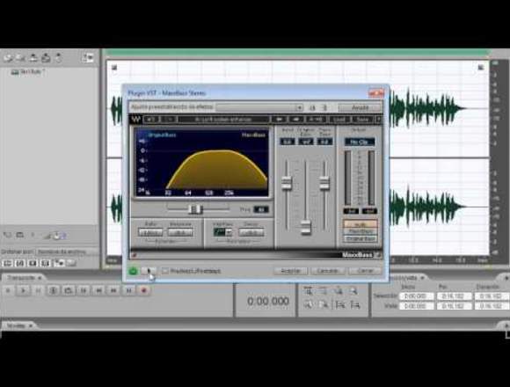Click the fifth icon in the Files panel top toolbar
Viewport: 510px width, 387px height.
(58, 58)
